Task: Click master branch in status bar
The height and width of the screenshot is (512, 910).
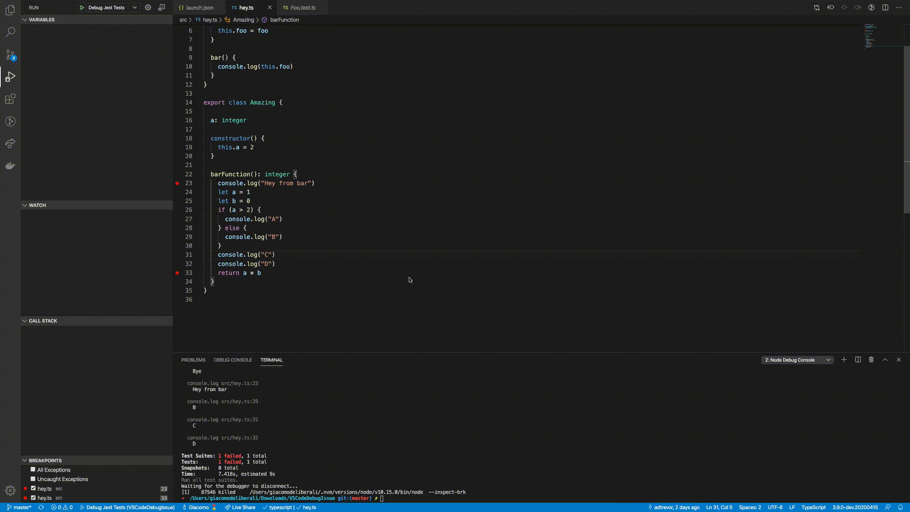Action: pos(19,507)
